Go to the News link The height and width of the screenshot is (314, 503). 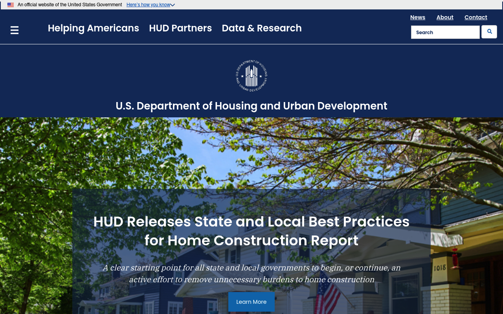pos(418,17)
